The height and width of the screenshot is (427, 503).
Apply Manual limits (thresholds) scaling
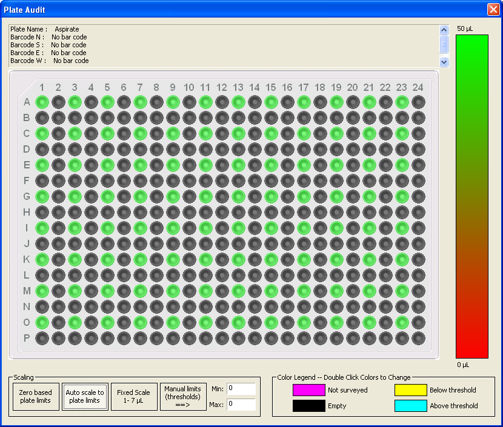[x=183, y=397]
